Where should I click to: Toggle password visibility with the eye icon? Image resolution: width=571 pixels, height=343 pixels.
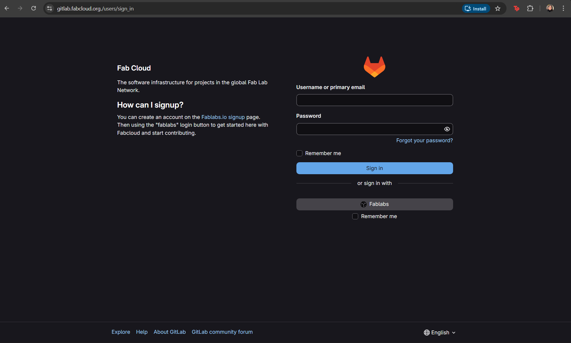point(447,129)
